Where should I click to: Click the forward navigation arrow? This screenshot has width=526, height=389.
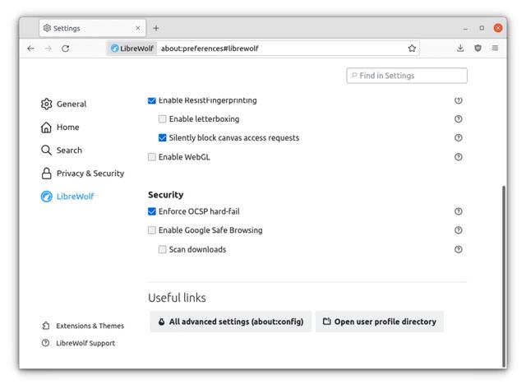coord(48,49)
